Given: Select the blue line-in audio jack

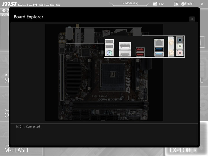Looking at the screenshot, I should click(x=180, y=40).
